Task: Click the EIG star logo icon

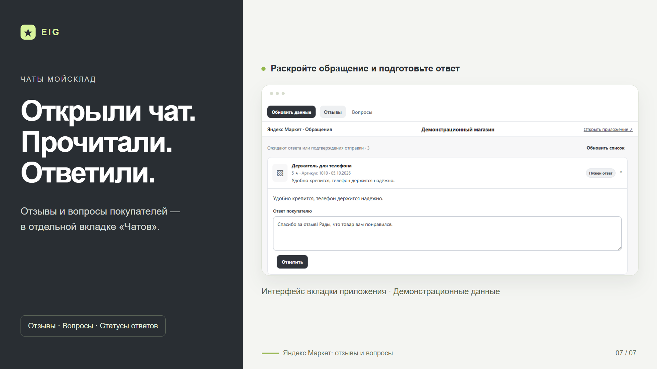Action: (x=28, y=32)
